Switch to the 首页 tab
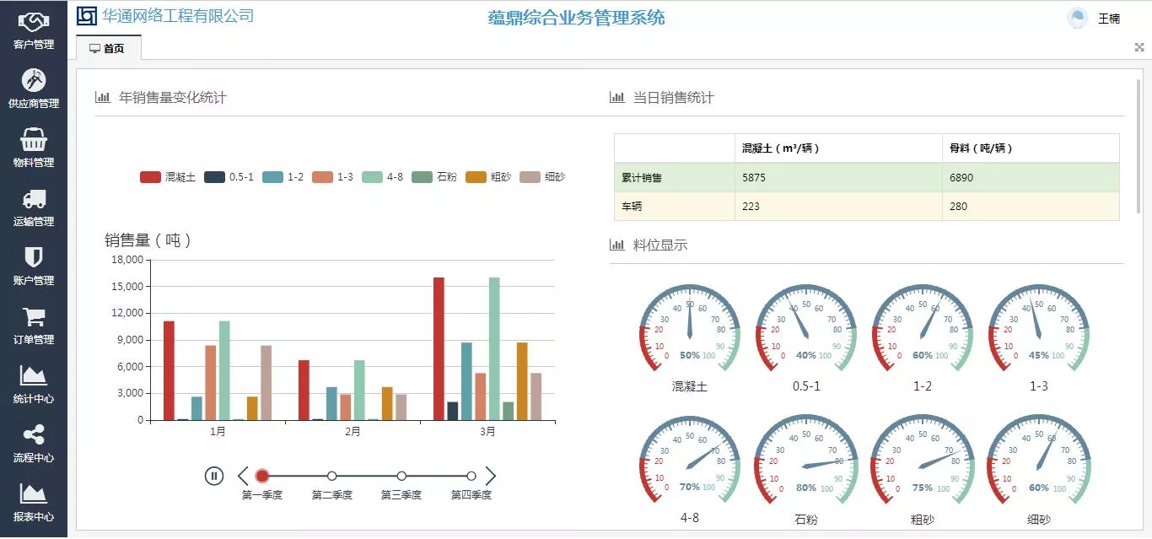The image size is (1152, 539). (107, 48)
